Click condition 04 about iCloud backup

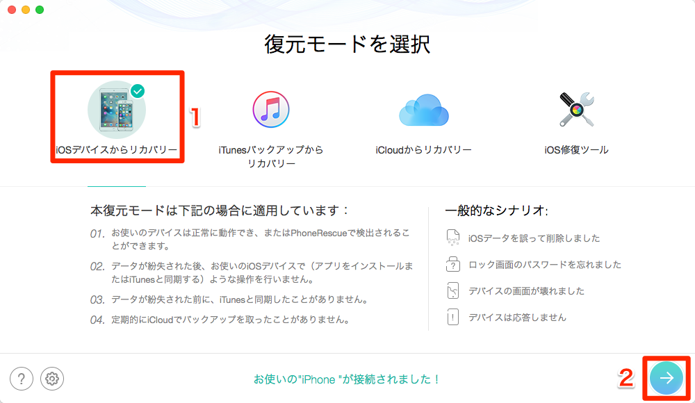pos(220,320)
